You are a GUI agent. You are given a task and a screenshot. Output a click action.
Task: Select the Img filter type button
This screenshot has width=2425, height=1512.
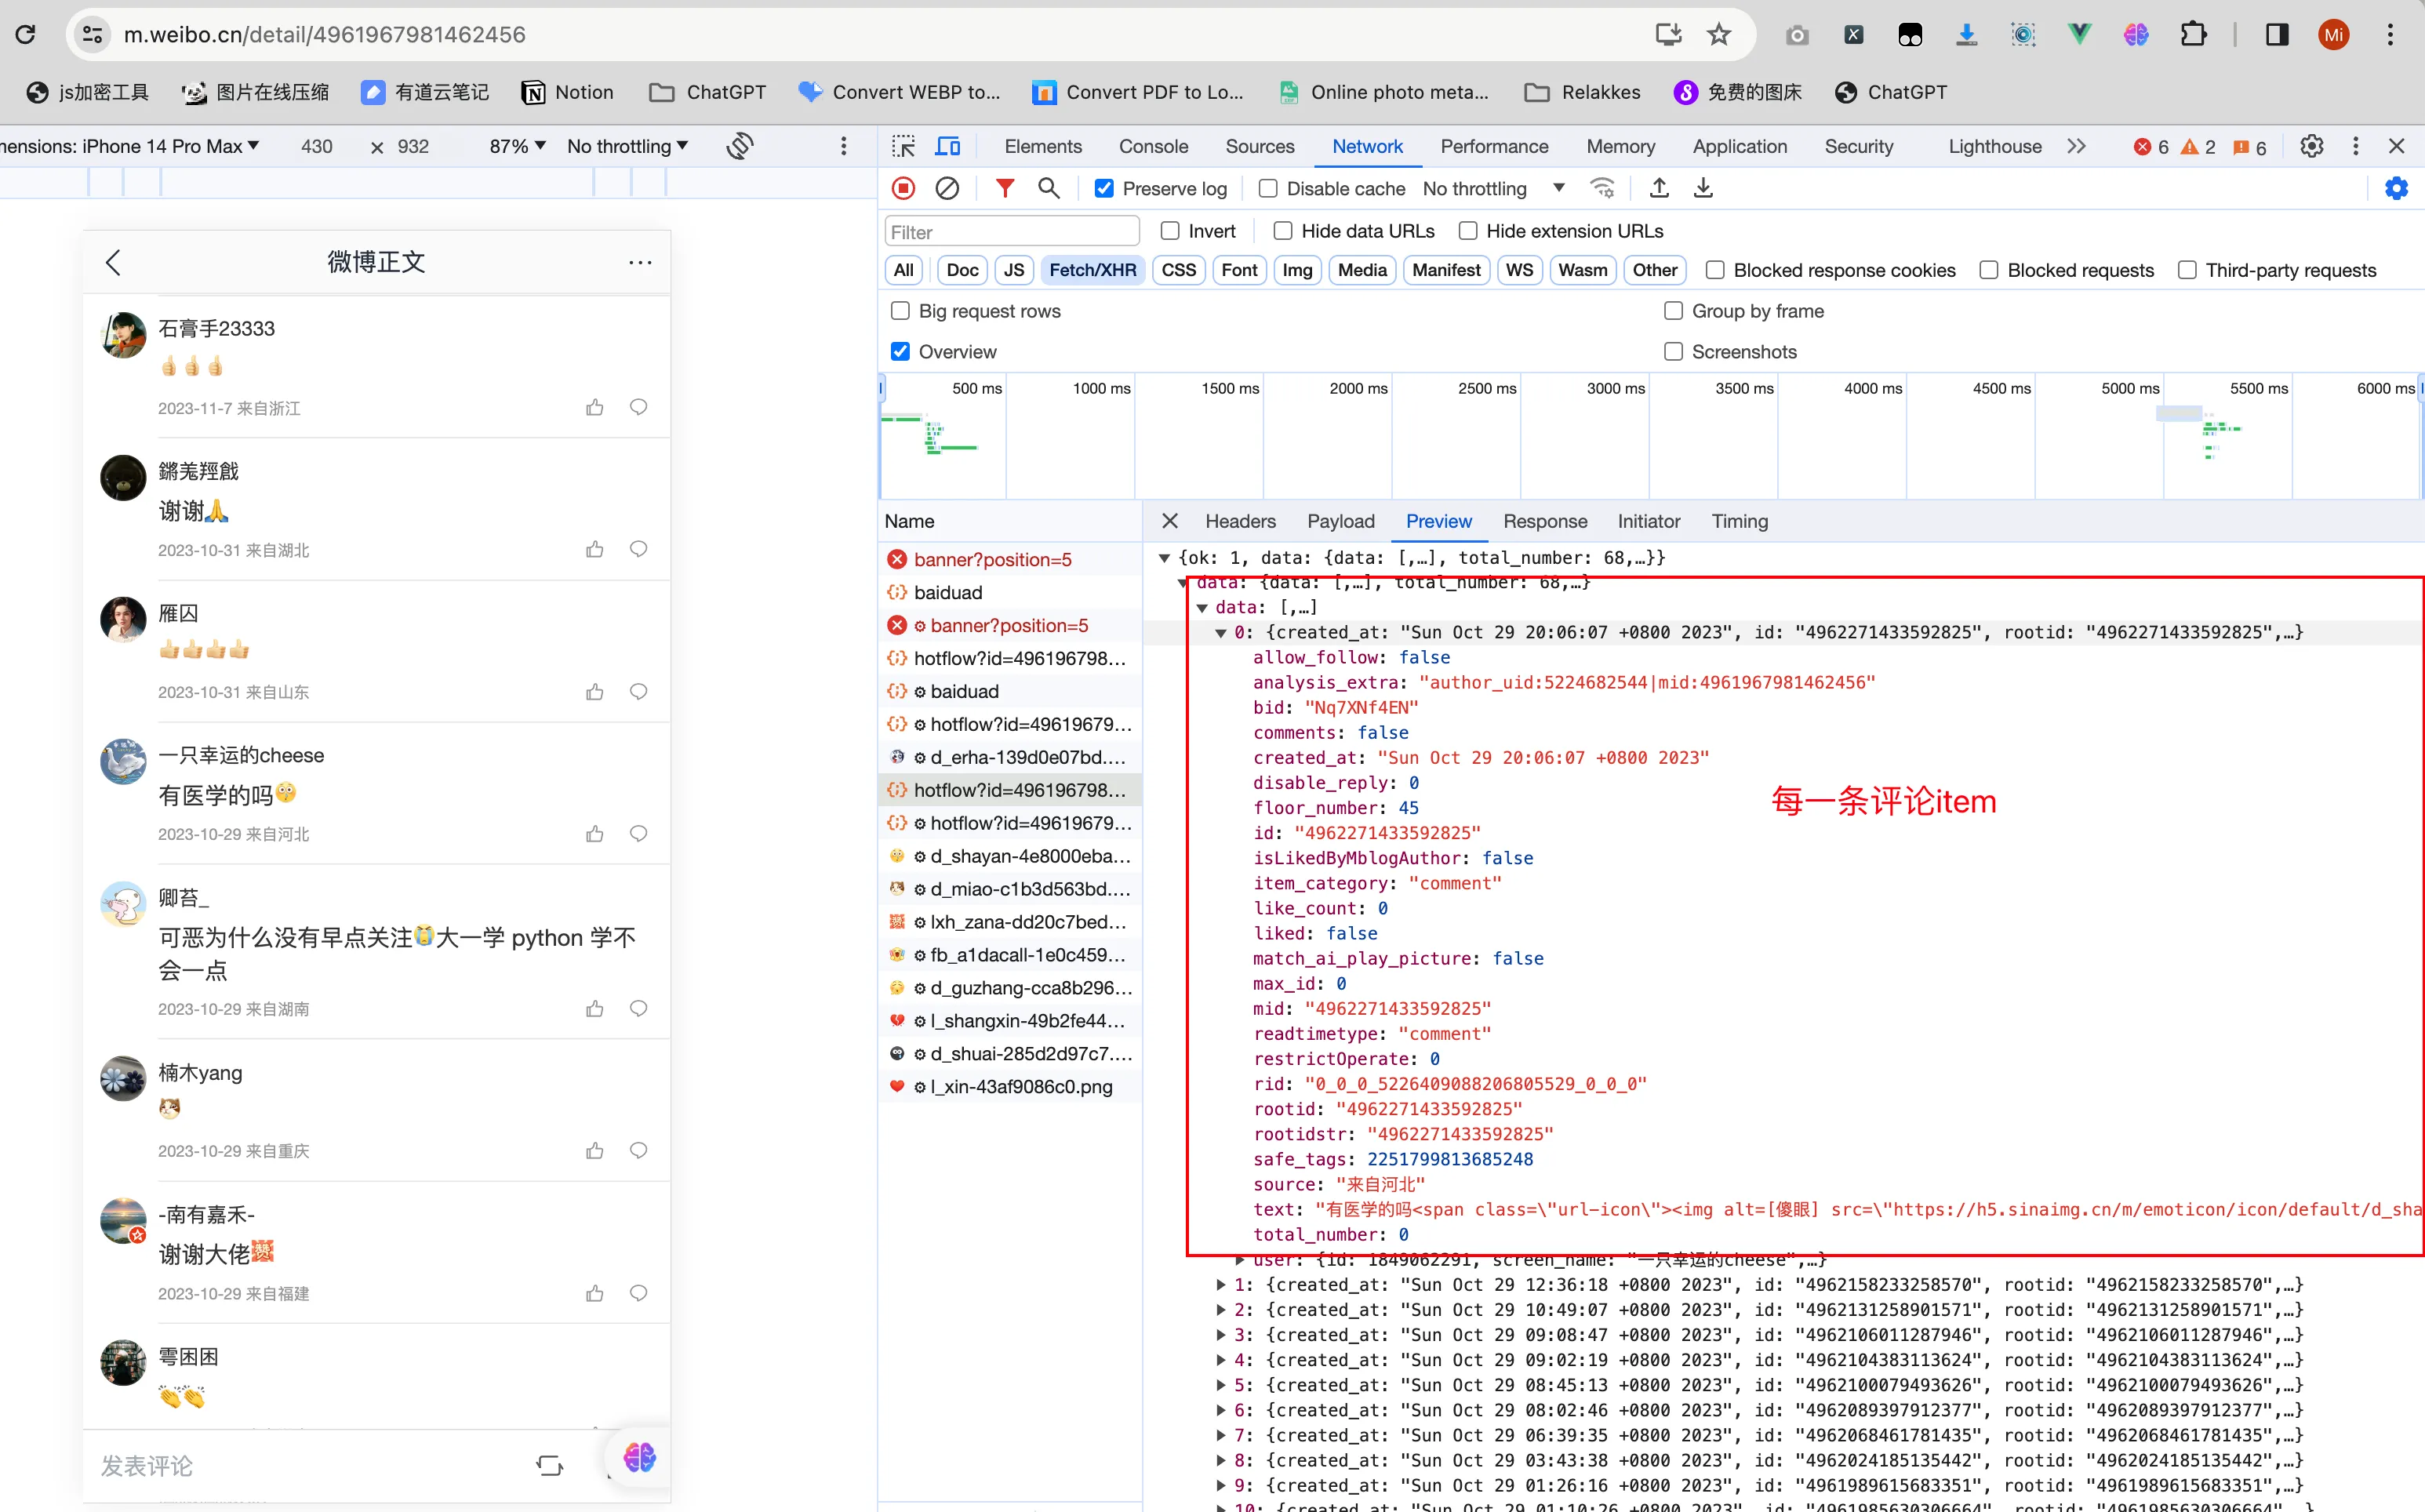click(x=1297, y=270)
